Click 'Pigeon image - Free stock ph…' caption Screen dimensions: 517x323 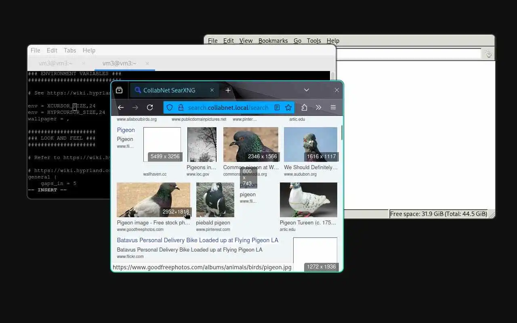(x=153, y=223)
